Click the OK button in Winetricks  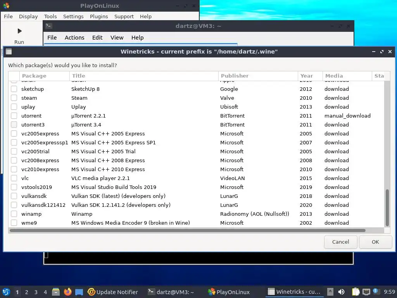375,242
